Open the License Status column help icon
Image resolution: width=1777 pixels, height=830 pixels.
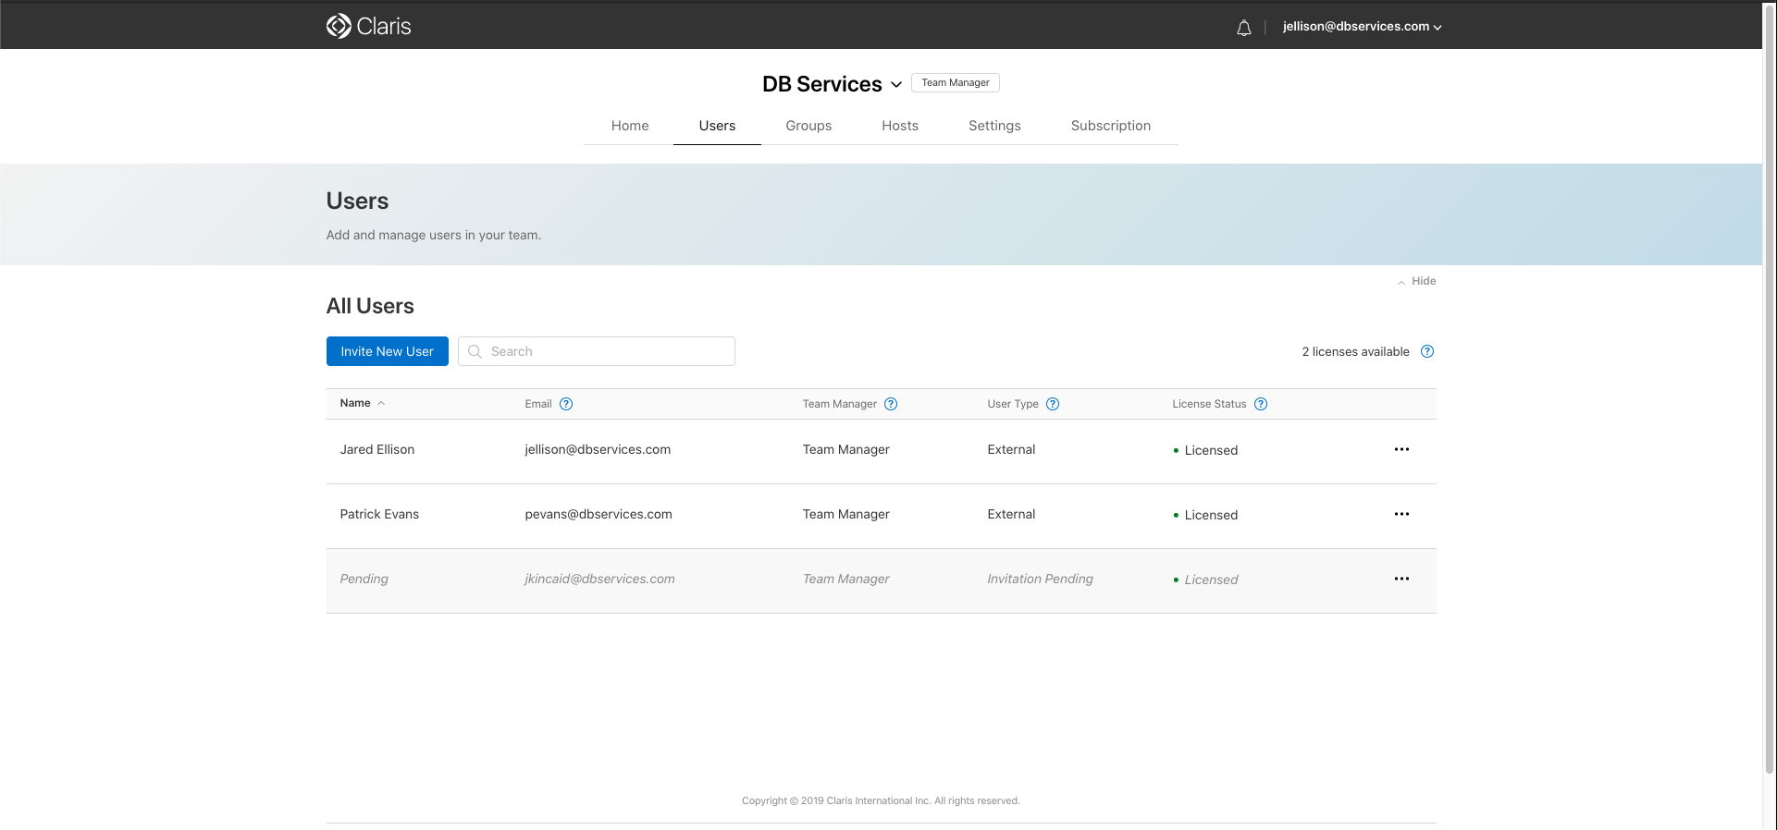tap(1261, 404)
